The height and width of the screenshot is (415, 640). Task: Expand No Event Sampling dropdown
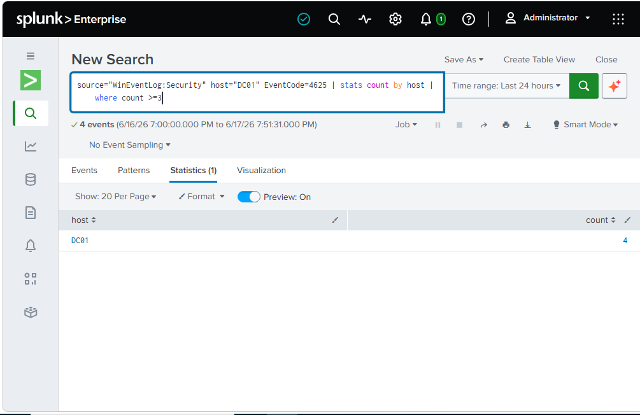[130, 145]
